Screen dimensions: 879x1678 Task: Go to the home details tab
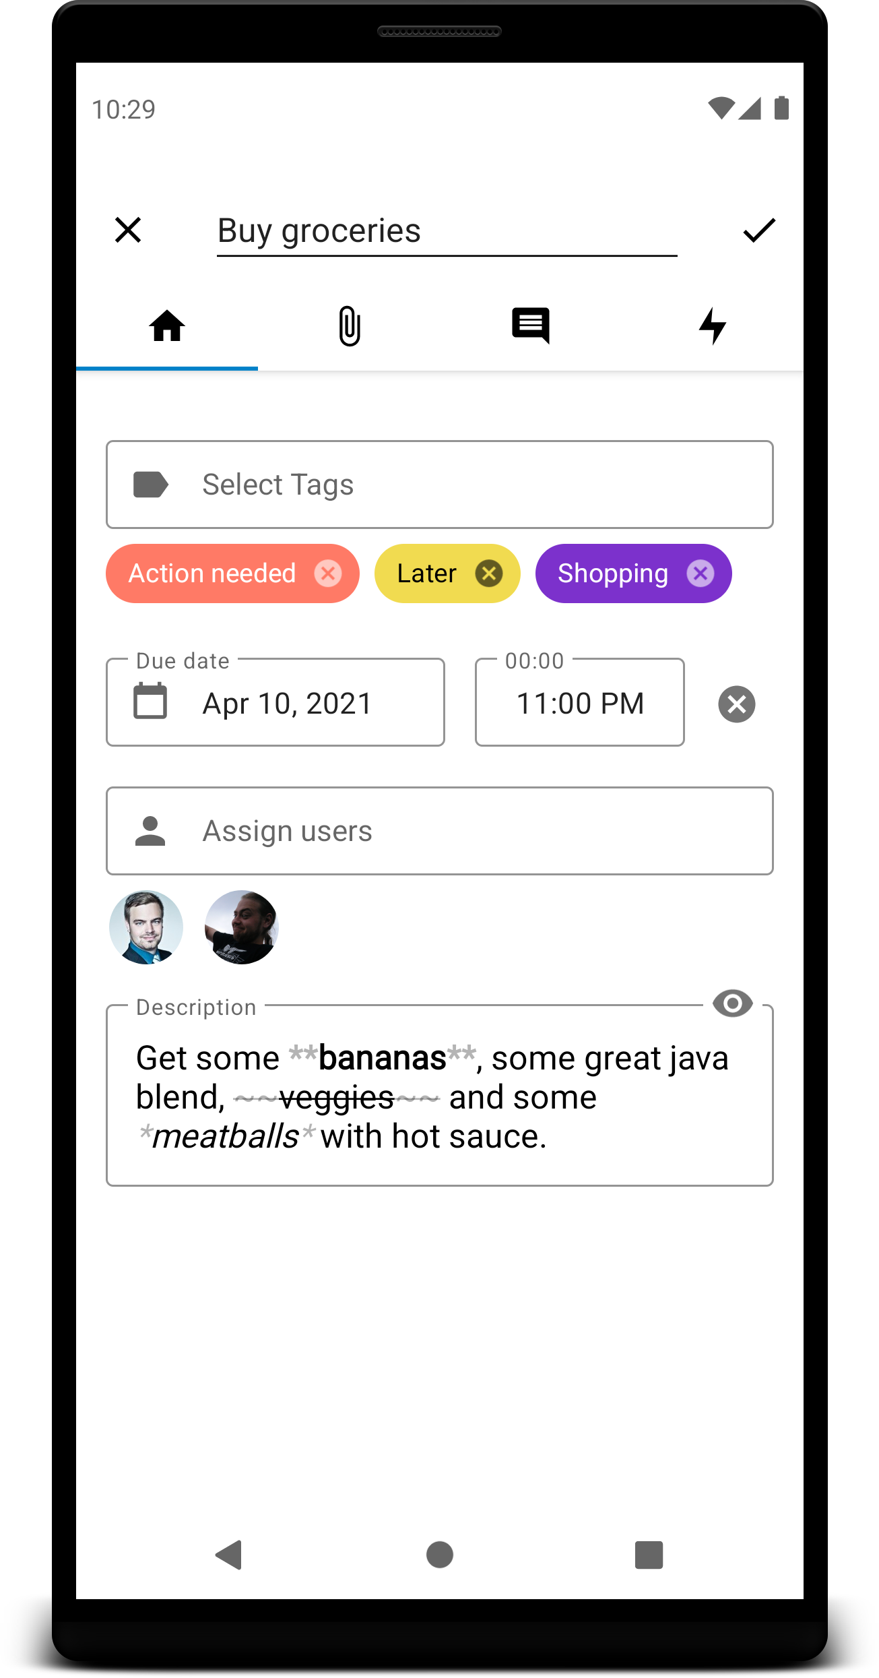point(167,326)
